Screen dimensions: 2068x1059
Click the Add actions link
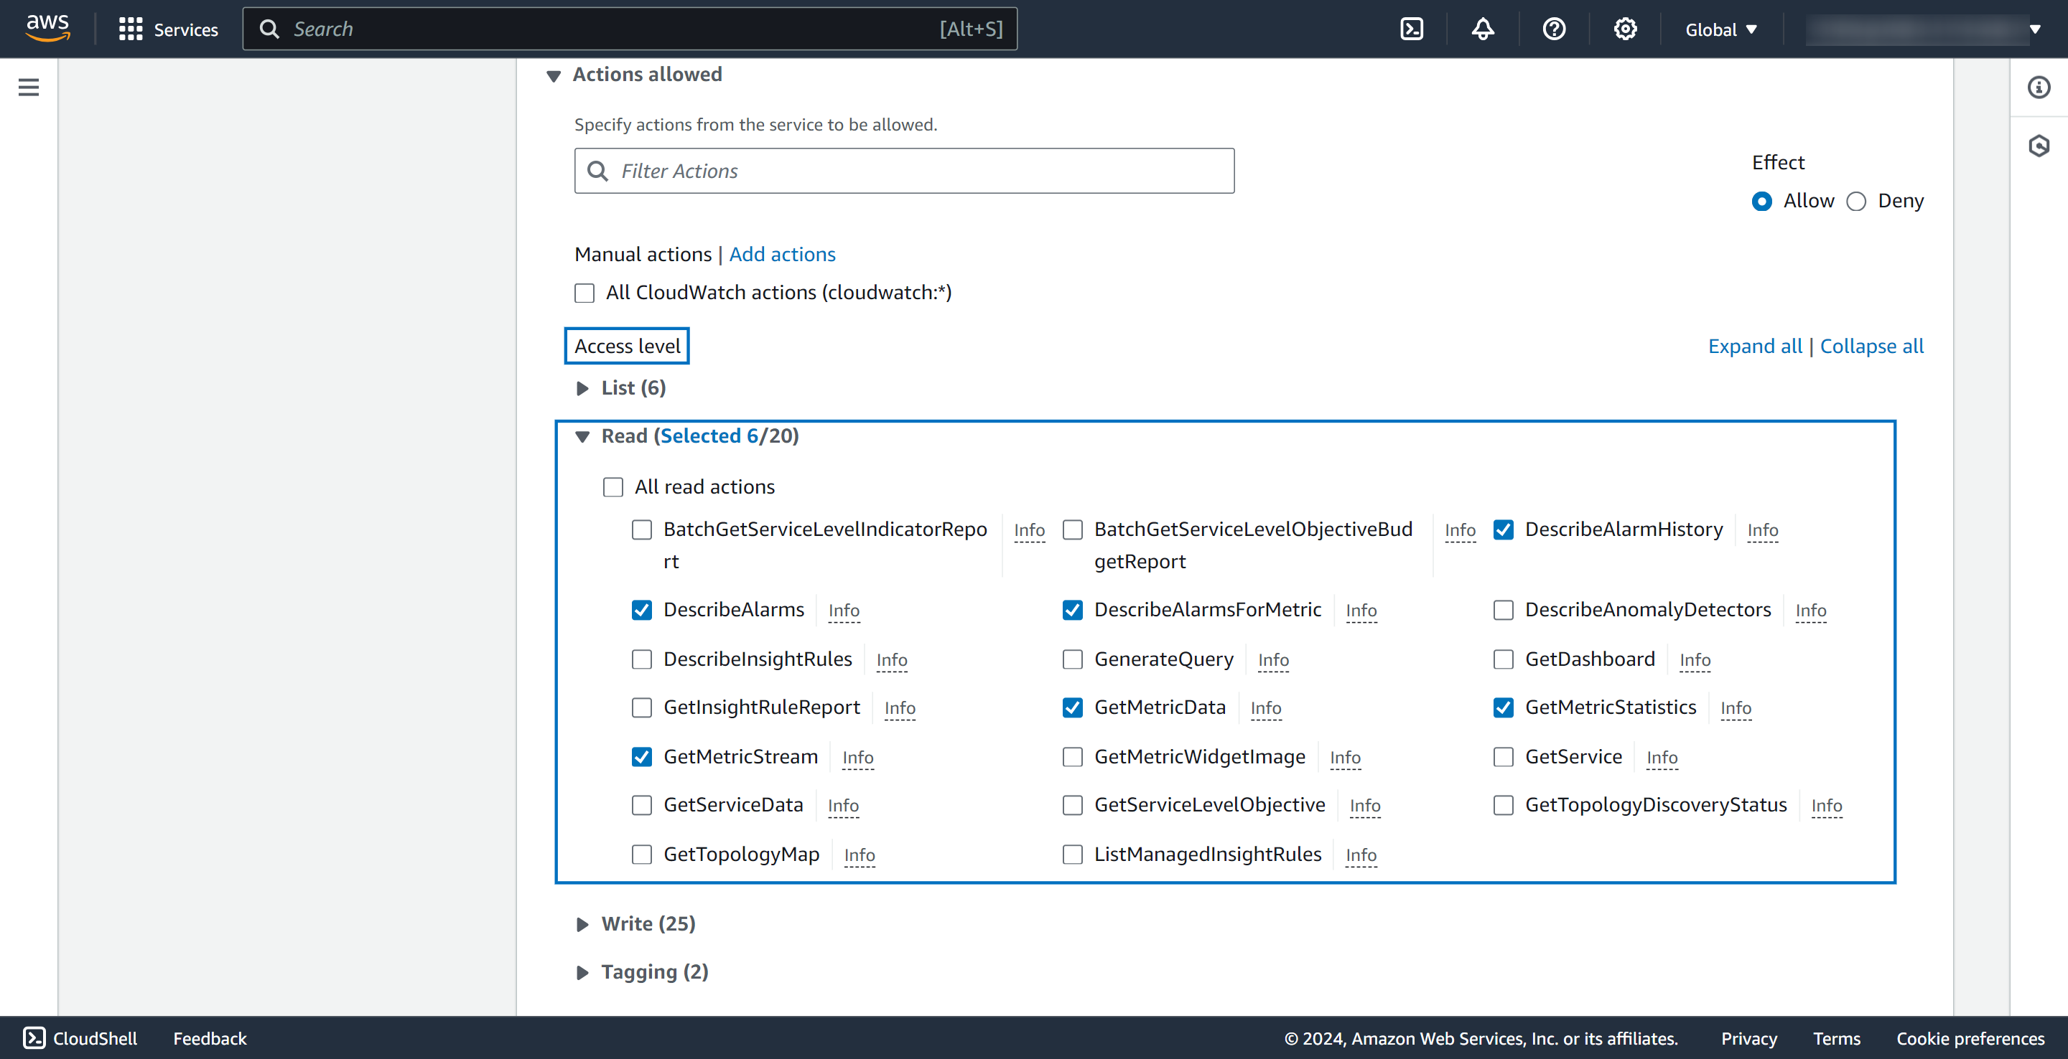pyautogui.click(x=781, y=254)
